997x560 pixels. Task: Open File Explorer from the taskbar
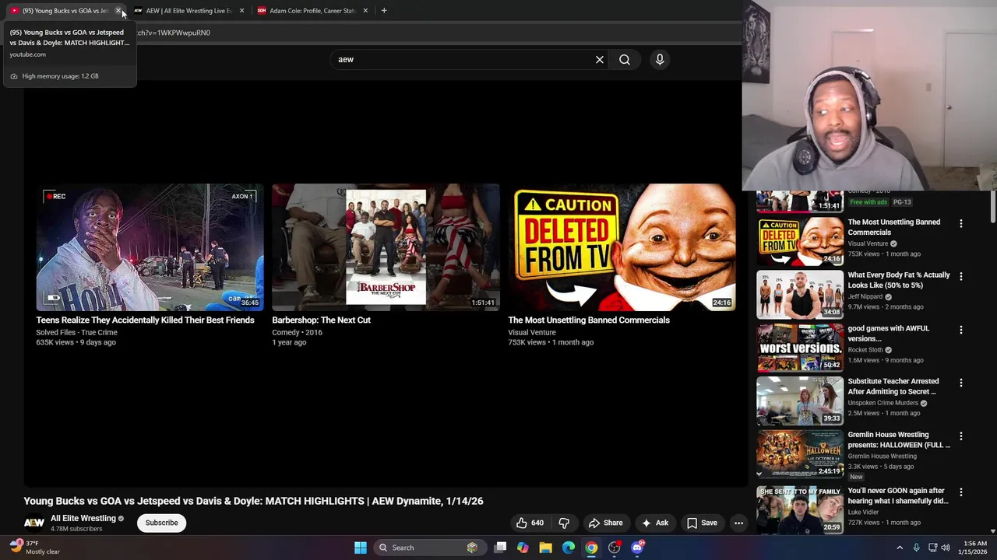546,548
